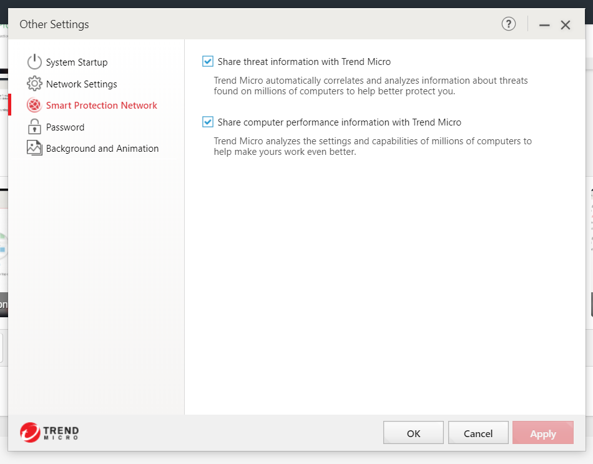Click the Trend Micro logo

(x=49, y=432)
